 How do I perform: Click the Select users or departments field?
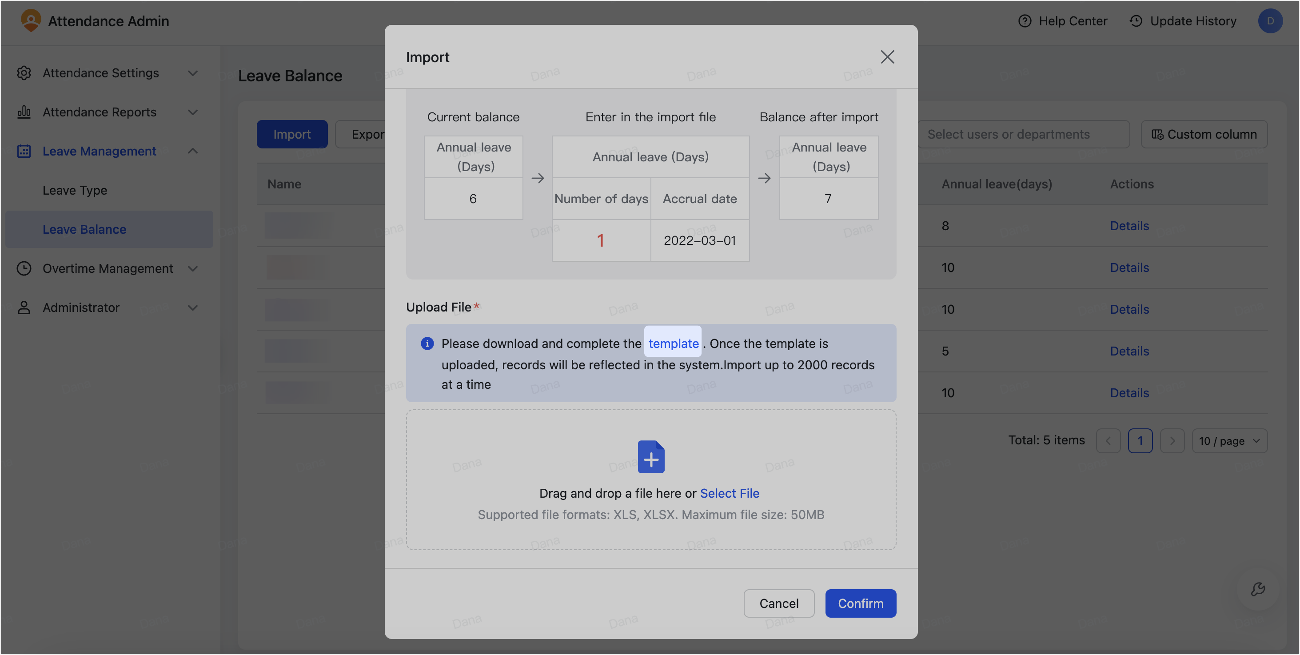tap(1023, 134)
